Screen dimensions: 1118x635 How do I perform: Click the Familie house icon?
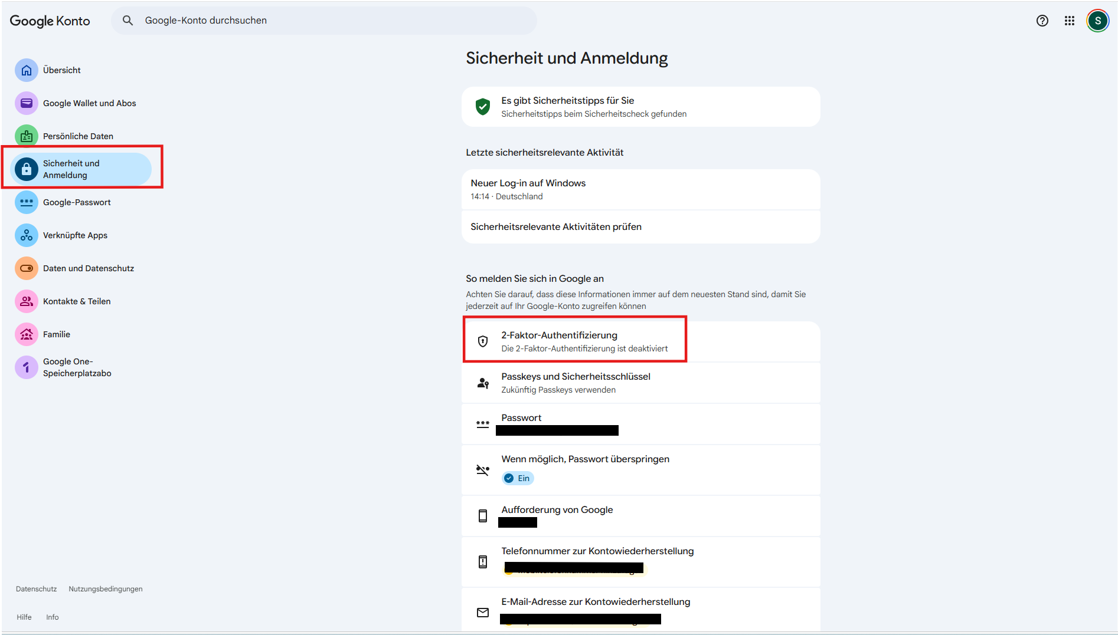(27, 334)
